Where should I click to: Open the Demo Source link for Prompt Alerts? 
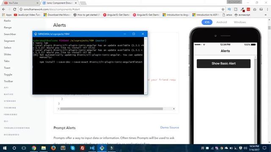pos(169,128)
